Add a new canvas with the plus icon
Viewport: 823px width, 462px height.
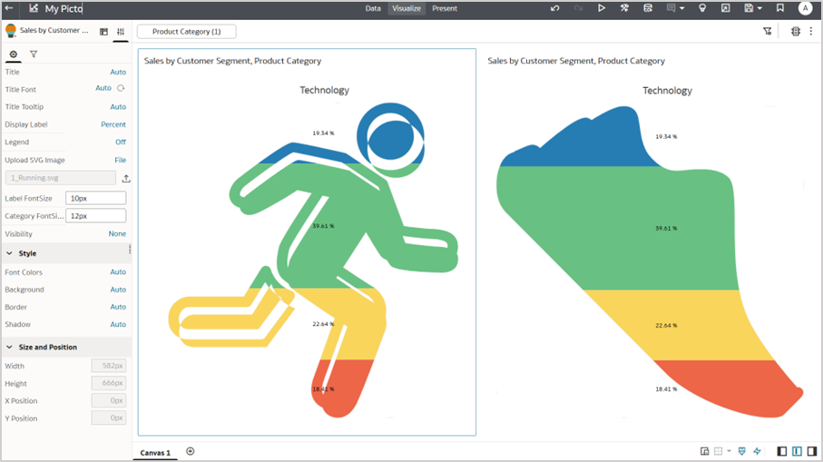(191, 451)
